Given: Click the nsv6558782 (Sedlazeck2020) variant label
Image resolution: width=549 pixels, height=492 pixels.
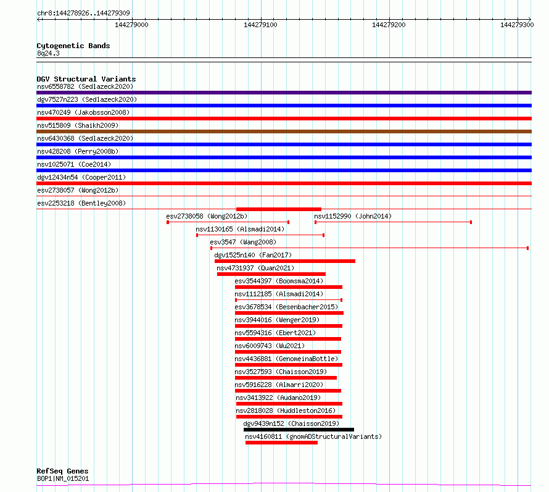Looking at the screenshot, I should click(85, 86).
